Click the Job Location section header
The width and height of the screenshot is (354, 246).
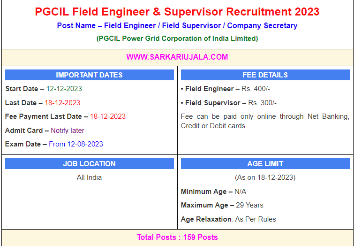(x=89, y=164)
